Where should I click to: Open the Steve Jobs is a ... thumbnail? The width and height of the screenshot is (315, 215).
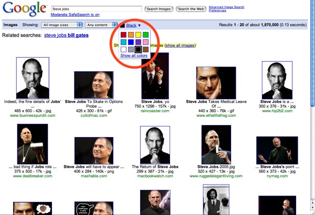[x=277, y=80]
